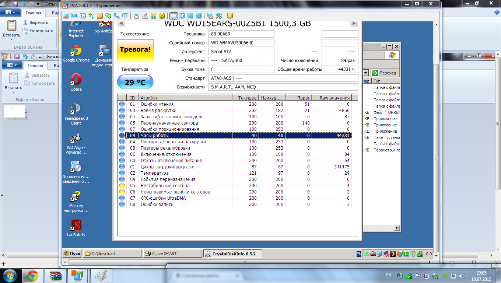The width and height of the screenshot is (501, 283).
Task: Open Мастер настройки desktop shortcut
Action: pyautogui.click(x=76, y=202)
